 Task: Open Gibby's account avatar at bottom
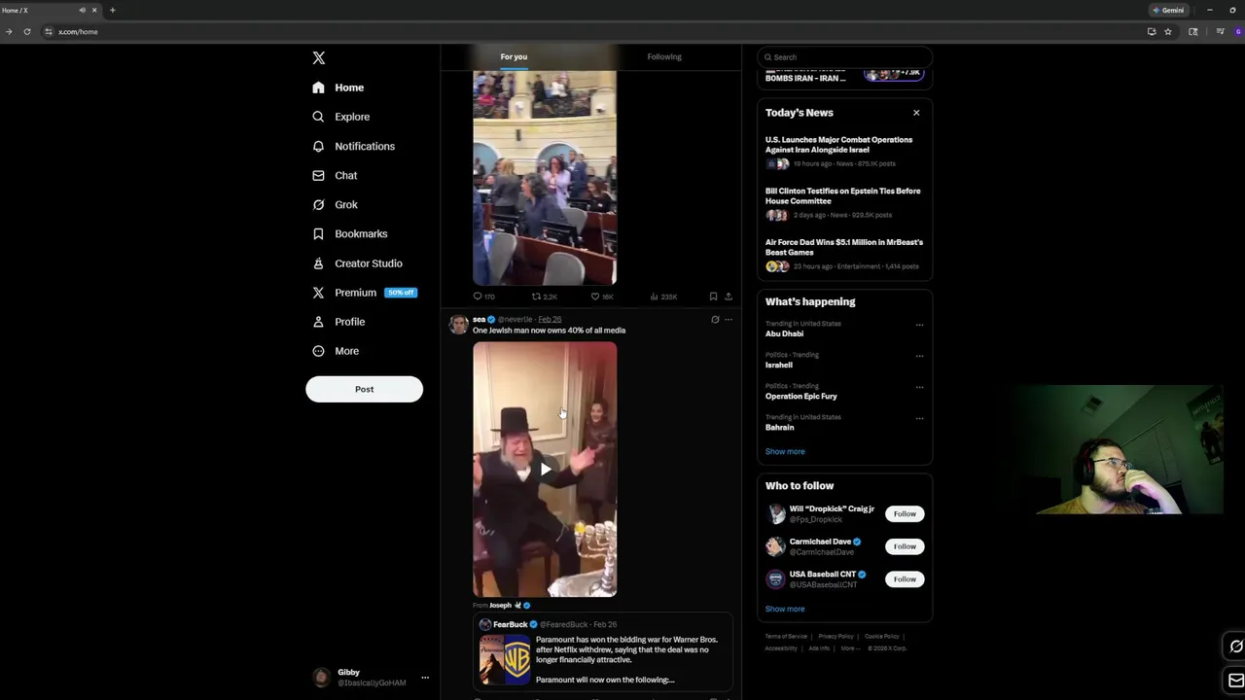pos(321,678)
